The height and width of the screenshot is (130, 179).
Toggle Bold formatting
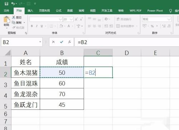[x=32, y=26]
